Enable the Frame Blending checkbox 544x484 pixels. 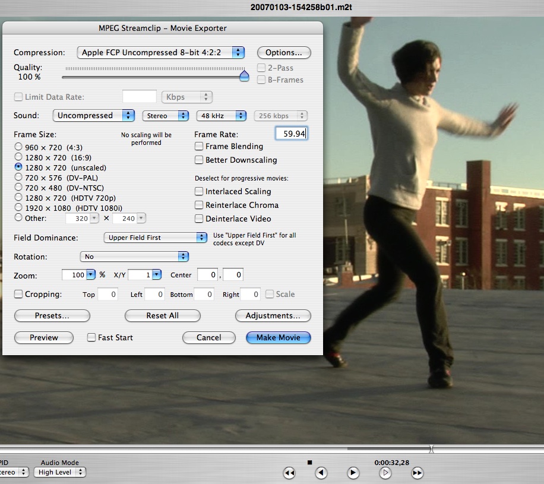pos(200,146)
